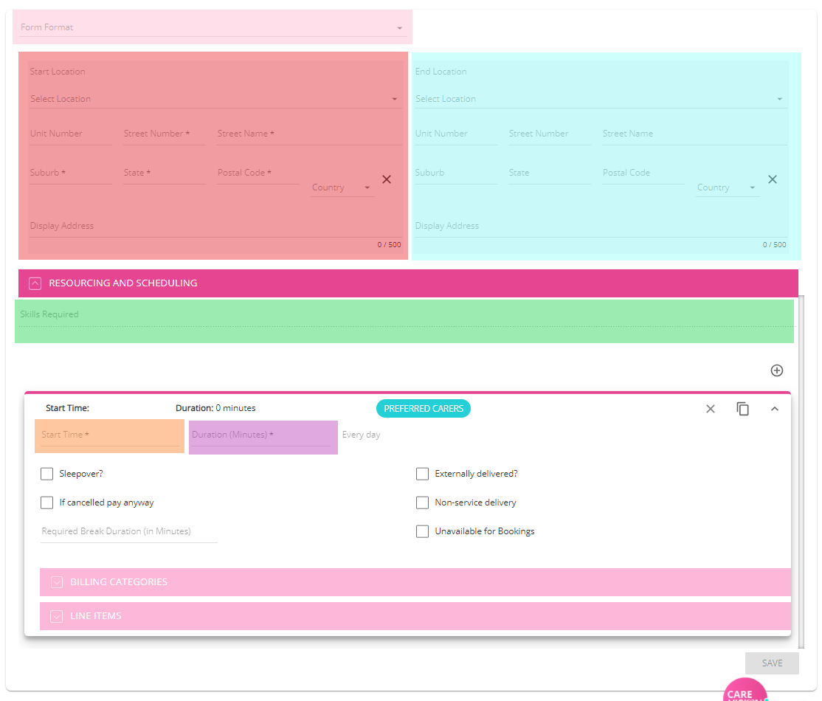Viewport: 822px width, 701px height.
Task: Toggle the Non-service delivery checkbox
Action: click(422, 503)
